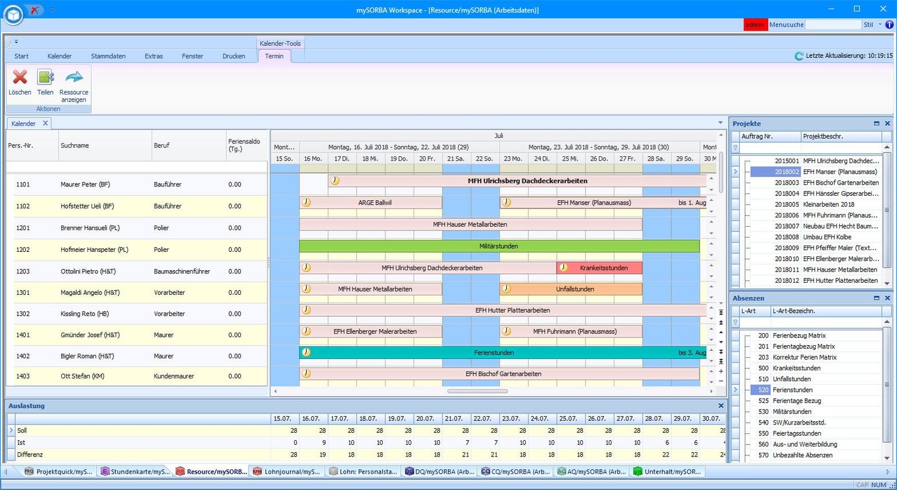This screenshot has height=490, width=897.
Task: Select the ARGE Ballwil appointment bar
Action: point(371,203)
